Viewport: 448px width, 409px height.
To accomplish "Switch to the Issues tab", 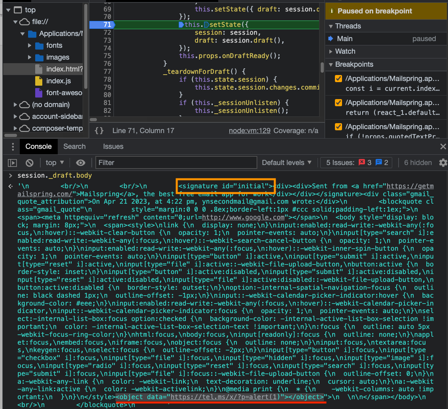I will (113, 146).
